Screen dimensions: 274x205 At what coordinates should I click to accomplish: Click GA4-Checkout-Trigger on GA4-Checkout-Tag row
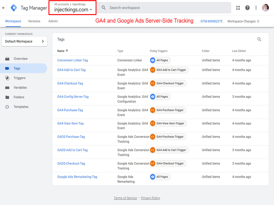click(x=168, y=83)
